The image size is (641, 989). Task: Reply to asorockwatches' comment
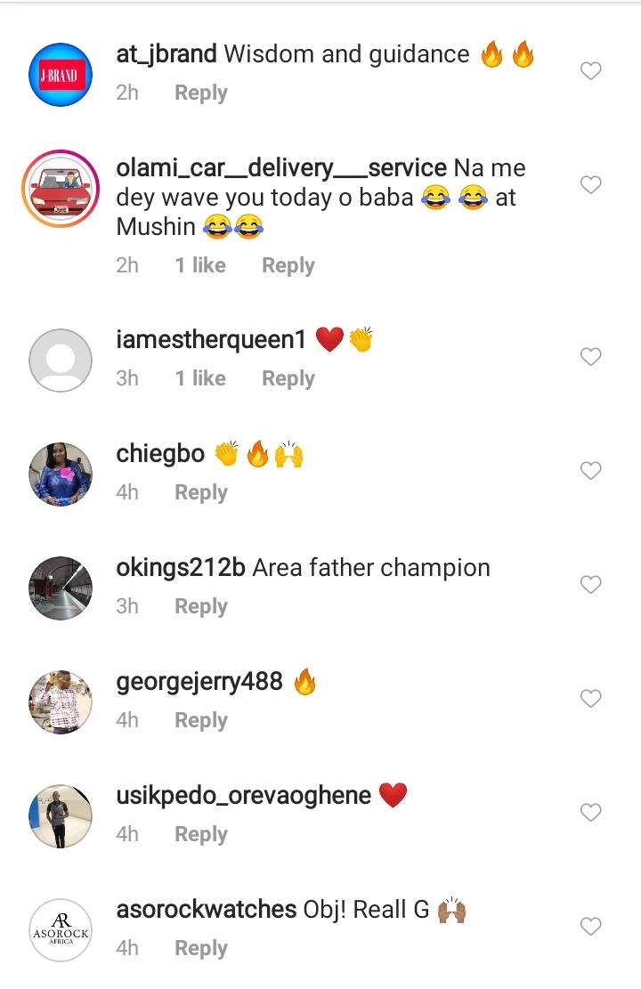[x=200, y=948]
